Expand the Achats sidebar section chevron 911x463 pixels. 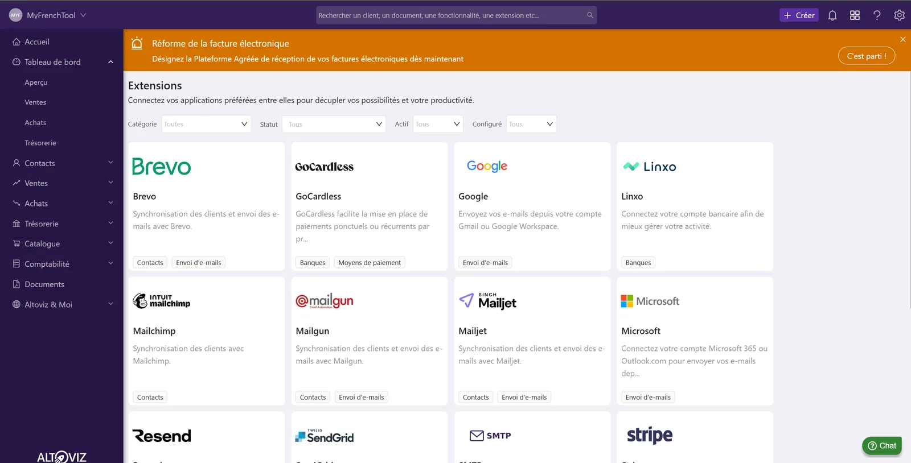click(x=110, y=203)
